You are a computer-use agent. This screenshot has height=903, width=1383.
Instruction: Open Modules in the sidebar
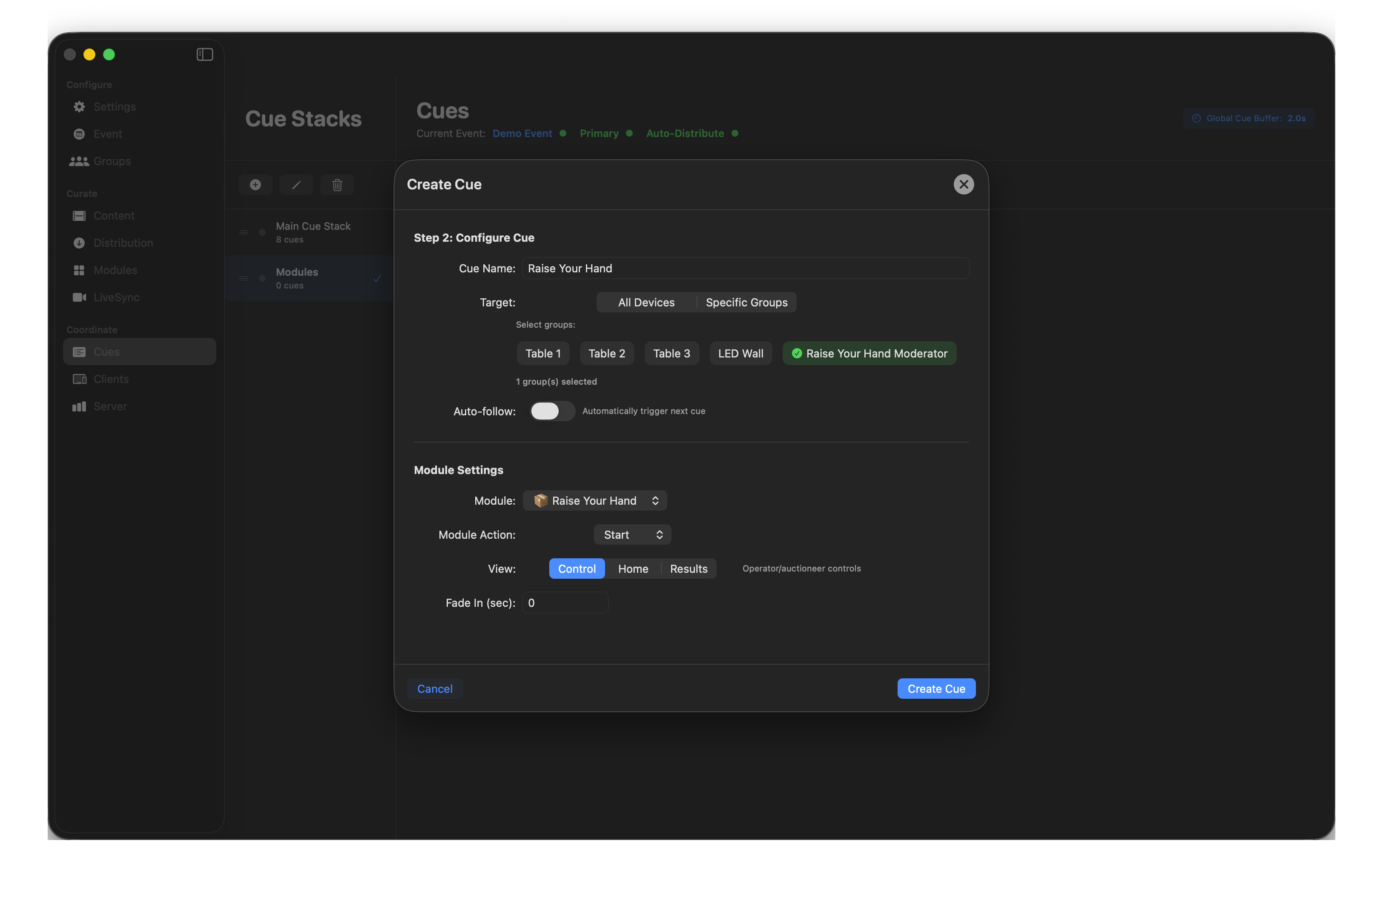140,271
